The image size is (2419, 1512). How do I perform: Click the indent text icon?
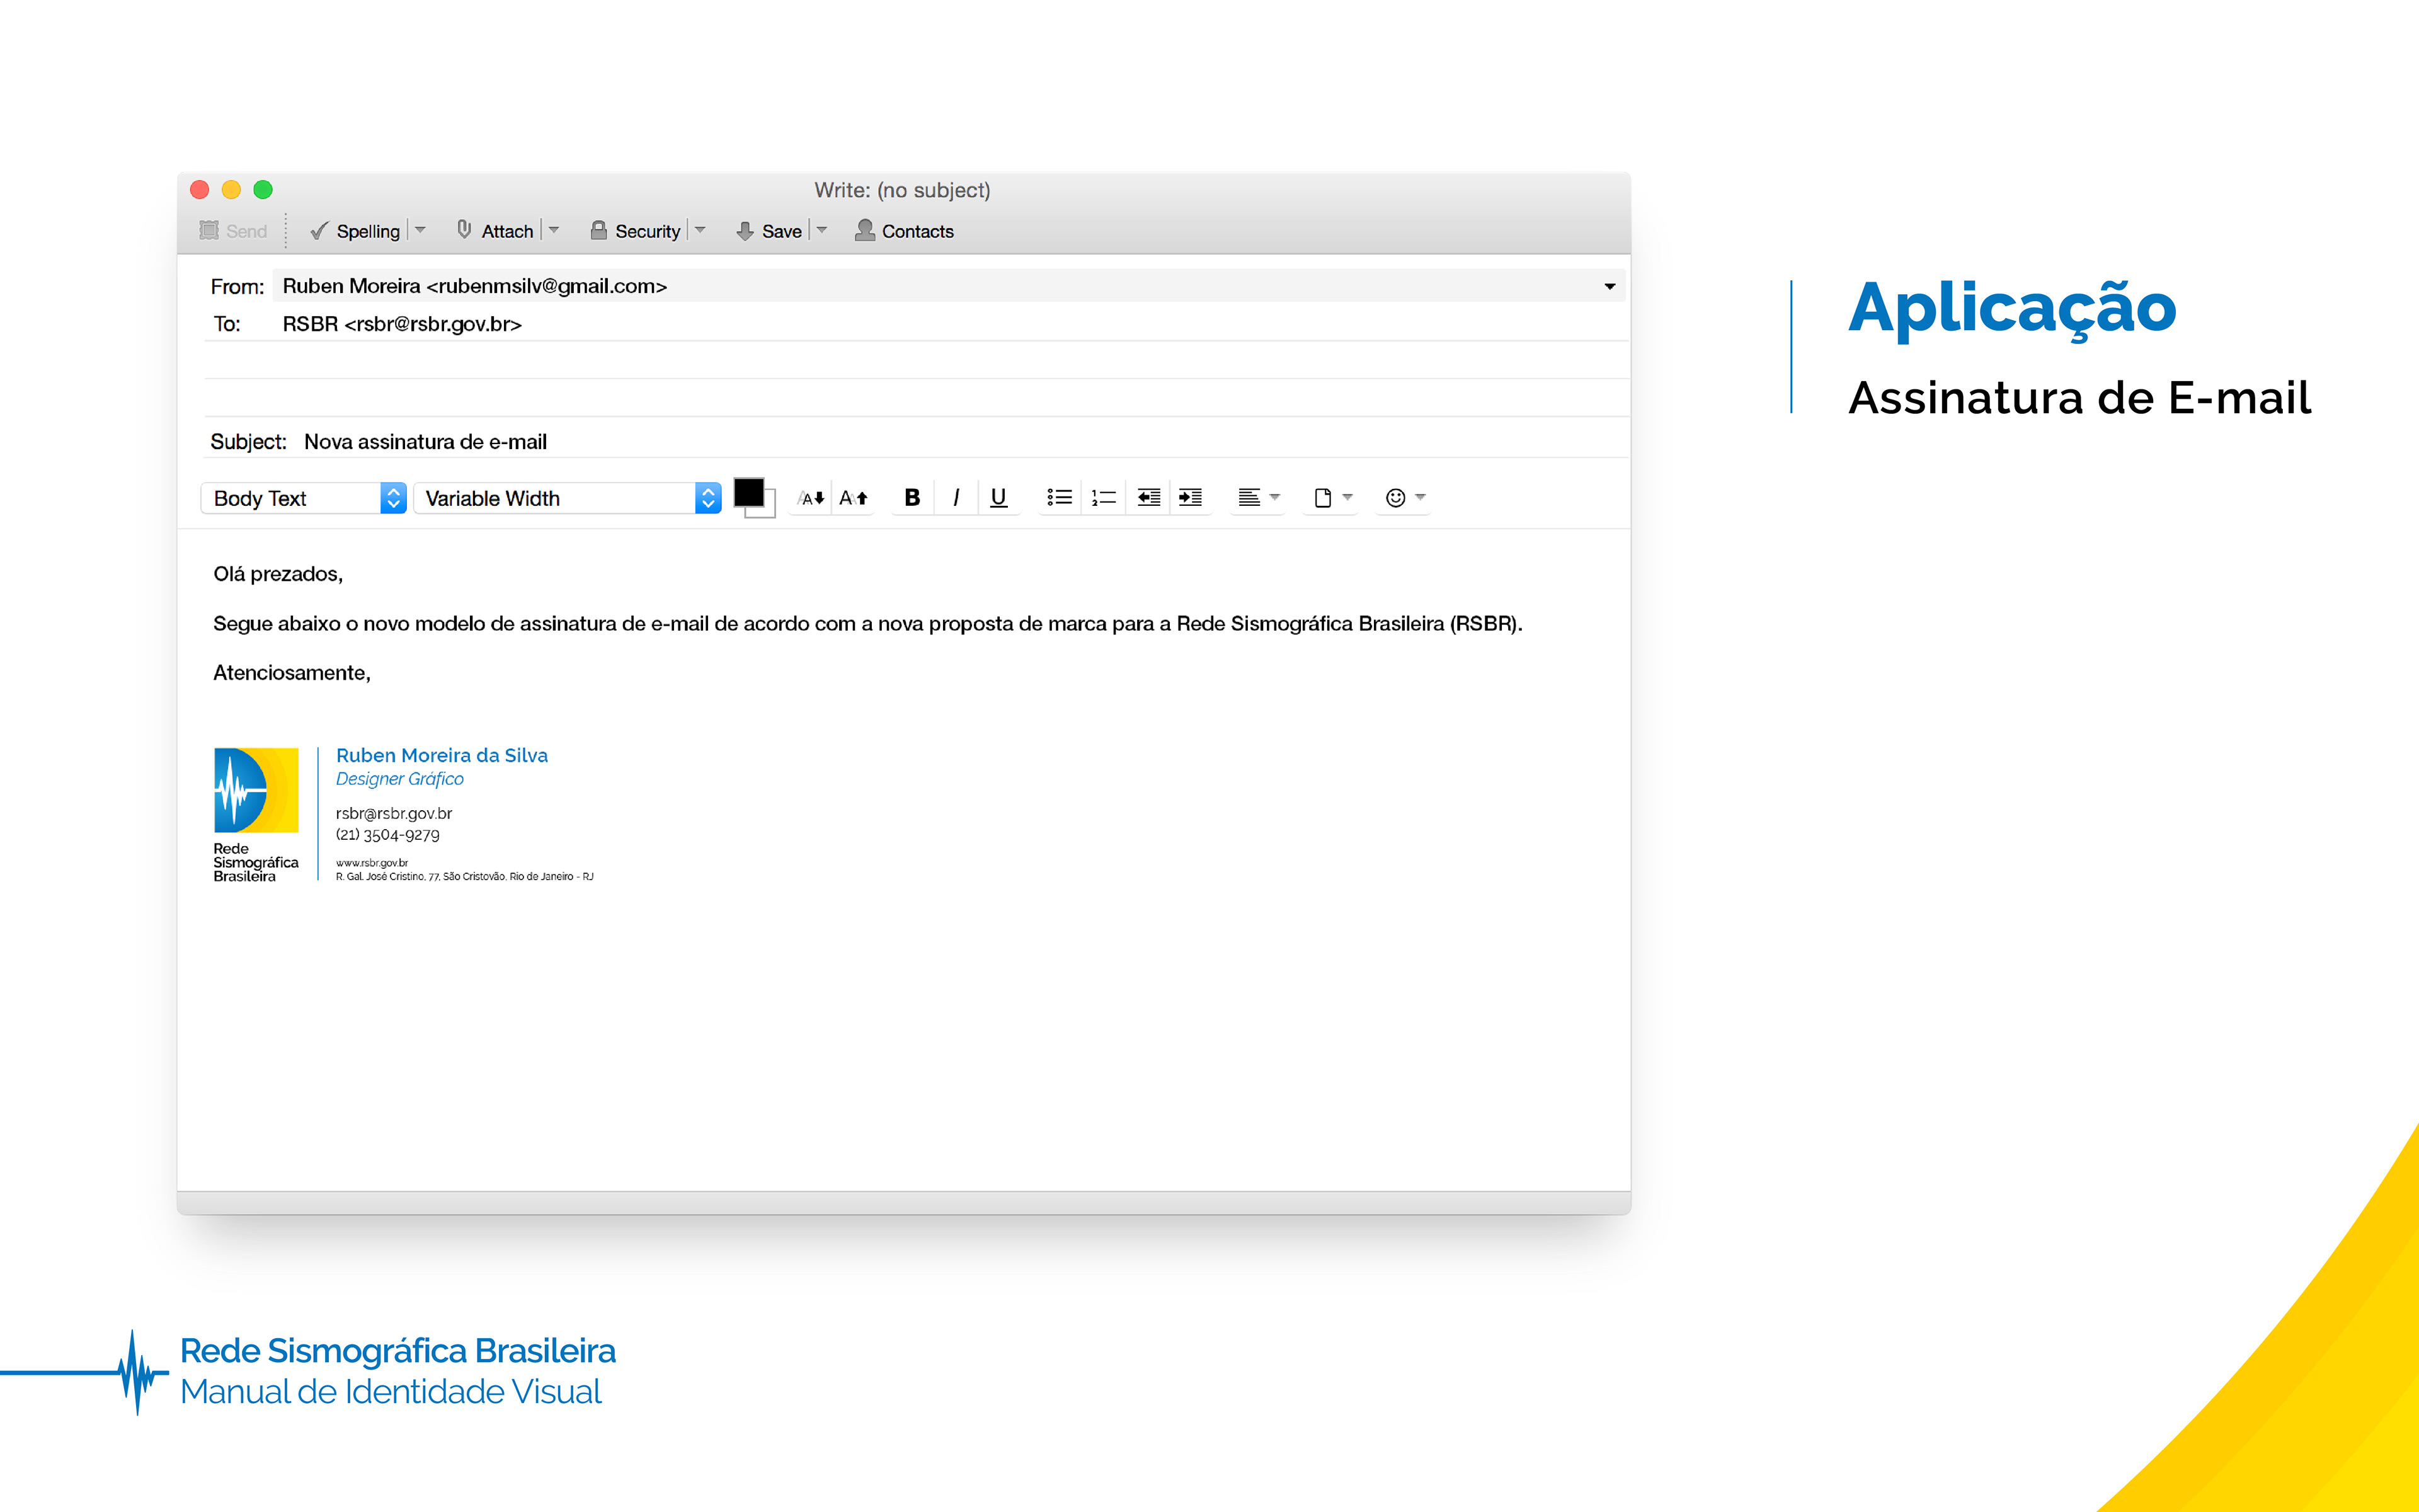pos(1189,497)
